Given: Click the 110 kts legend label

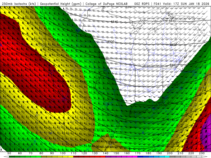Looking at the screenshot, I should click(73, 153).
